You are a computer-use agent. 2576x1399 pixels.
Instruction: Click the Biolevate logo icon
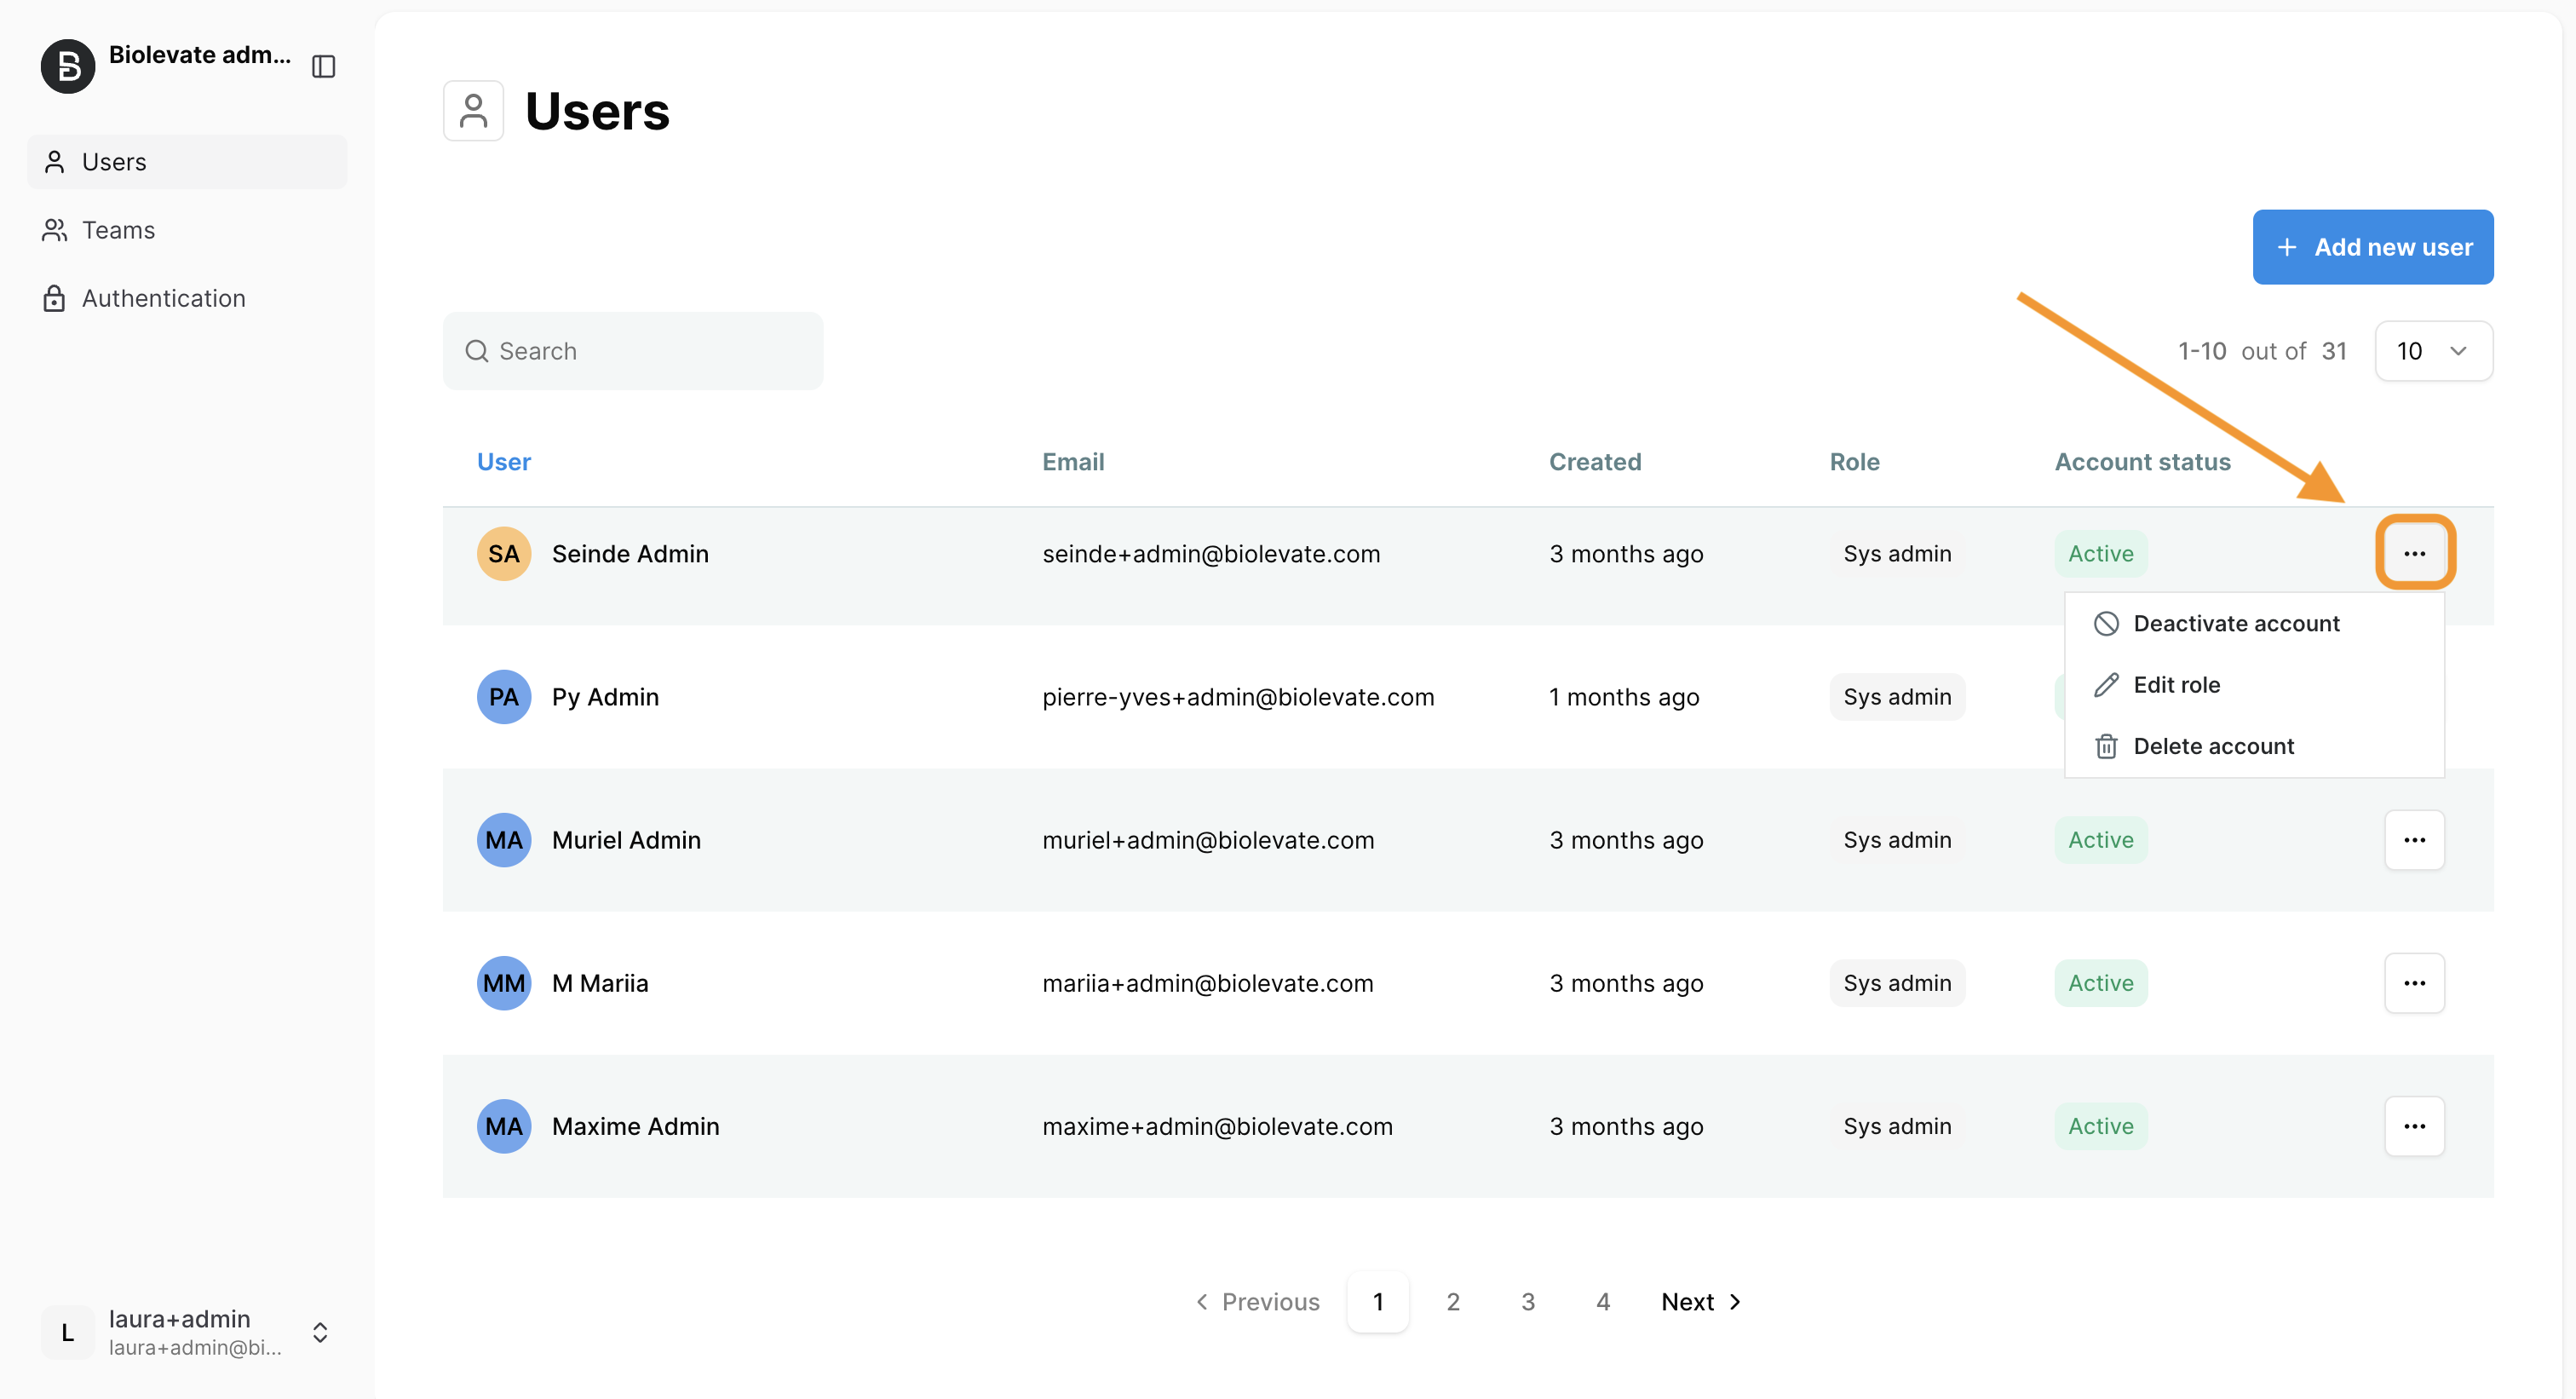click(x=68, y=66)
